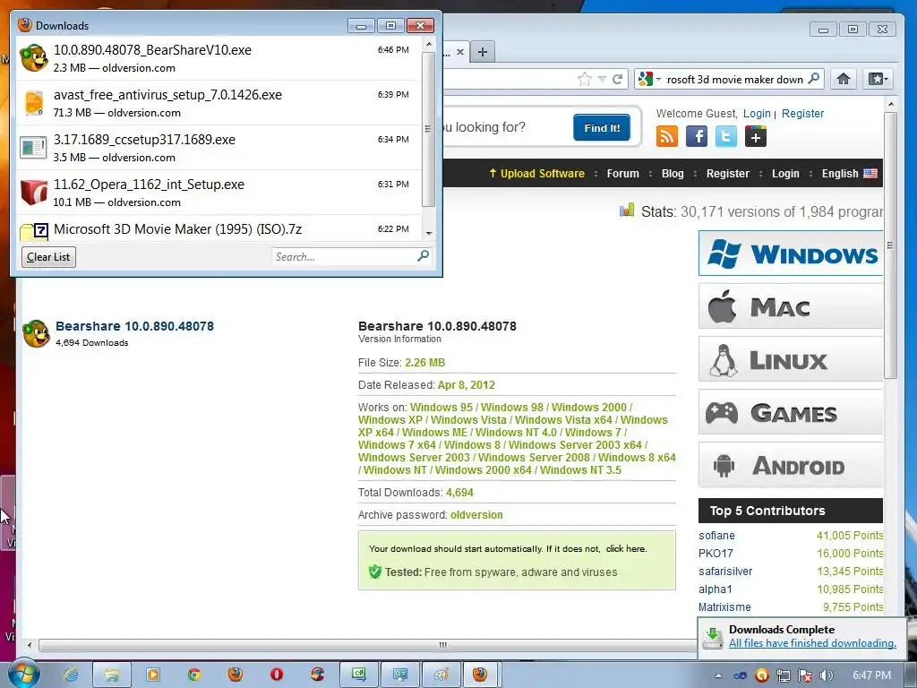Launch Google Chrome from the taskbar

(194, 675)
